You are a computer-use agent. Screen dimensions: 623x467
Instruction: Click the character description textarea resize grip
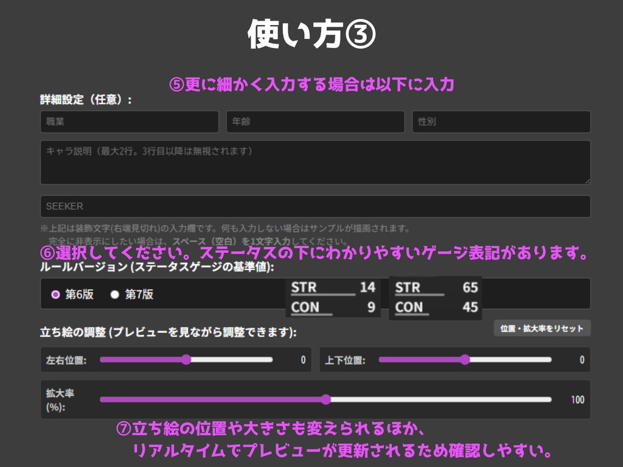tap(586, 181)
